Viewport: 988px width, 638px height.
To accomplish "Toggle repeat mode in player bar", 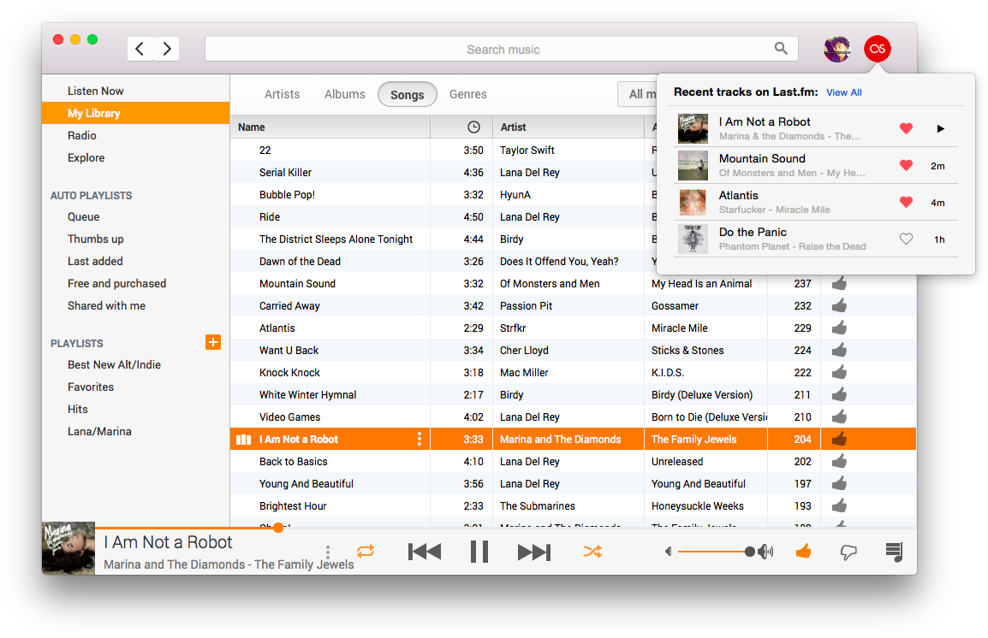I will [x=366, y=552].
